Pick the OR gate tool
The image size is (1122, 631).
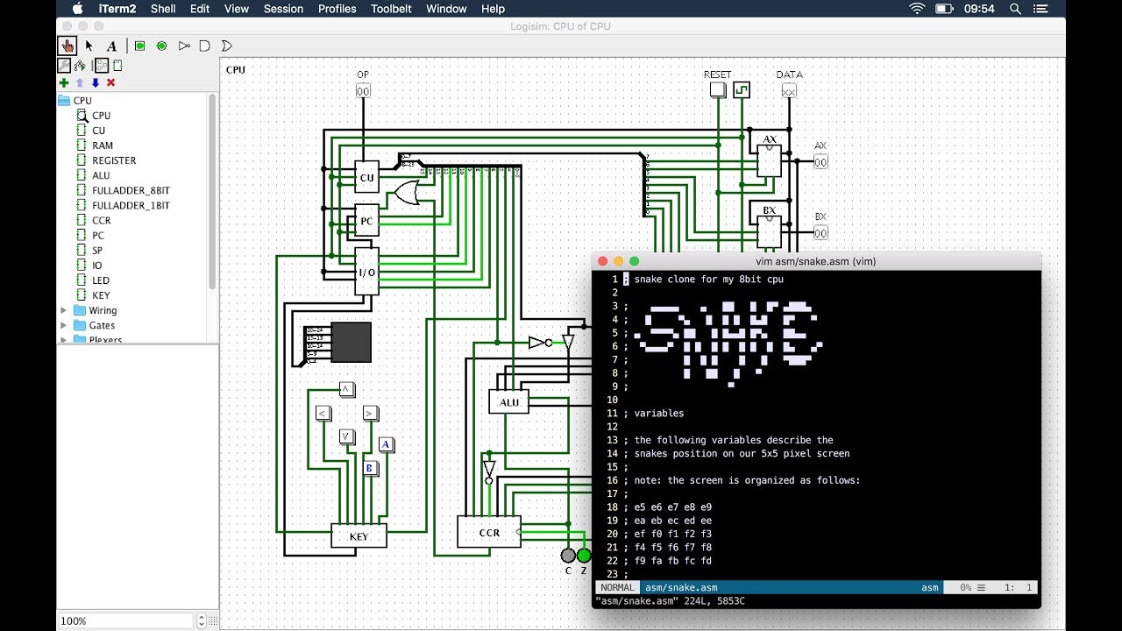pyautogui.click(x=226, y=46)
